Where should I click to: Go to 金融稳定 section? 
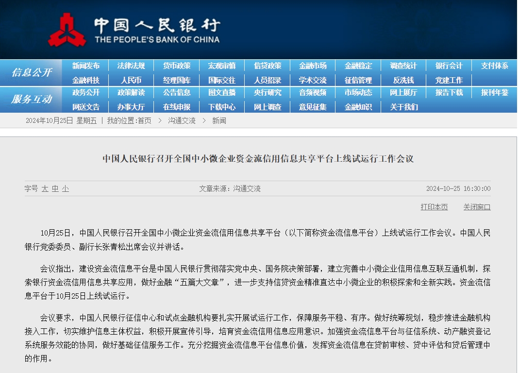[x=358, y=66]
